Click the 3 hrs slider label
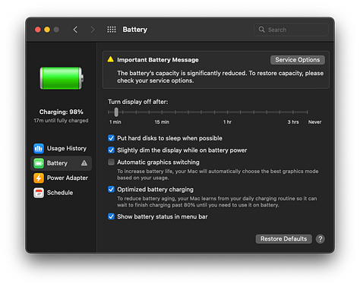Viewport: 360px width, 287px height. (x=293, y=122)
